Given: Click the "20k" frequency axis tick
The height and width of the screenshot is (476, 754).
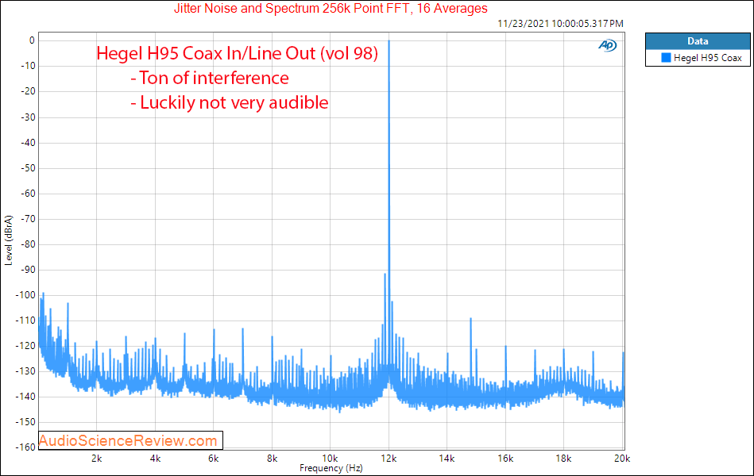Looking at the screenshot, I should pyautogui.click(x=622, y=459).
